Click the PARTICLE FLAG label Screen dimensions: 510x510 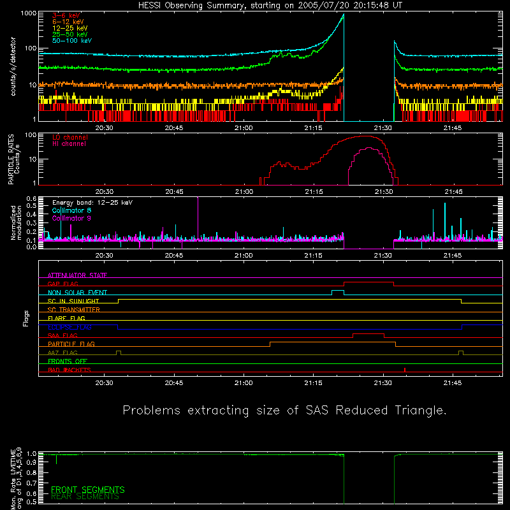click(x=71, y=344)
